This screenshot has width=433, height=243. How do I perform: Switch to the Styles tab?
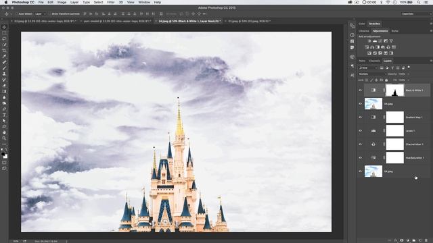click(395, 31)
